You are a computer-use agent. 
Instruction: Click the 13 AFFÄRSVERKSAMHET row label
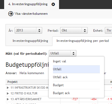[x=26, y=99]
